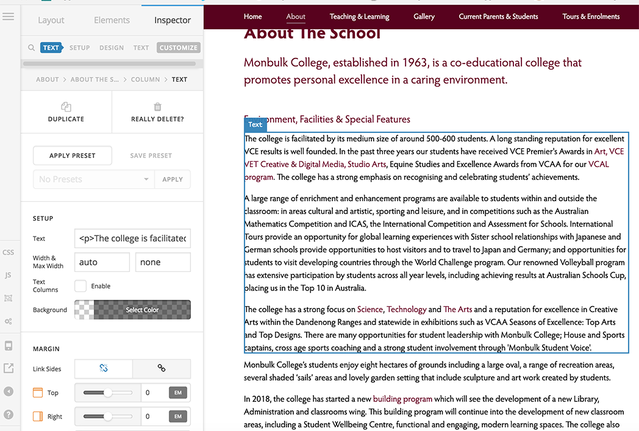
Task: Open the CSS editor in sidebar
Action: tap(8, 252)
